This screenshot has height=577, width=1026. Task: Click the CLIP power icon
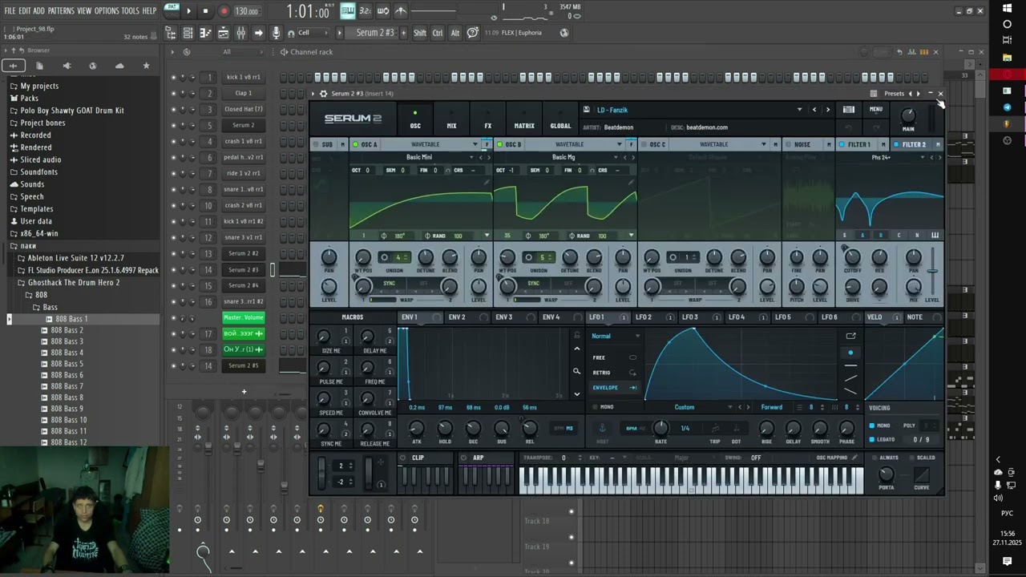(x=402, y=458)
